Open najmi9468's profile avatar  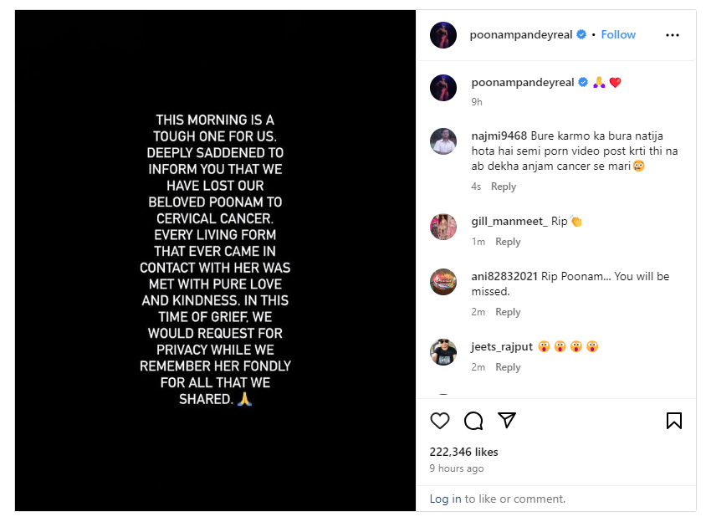443,142
